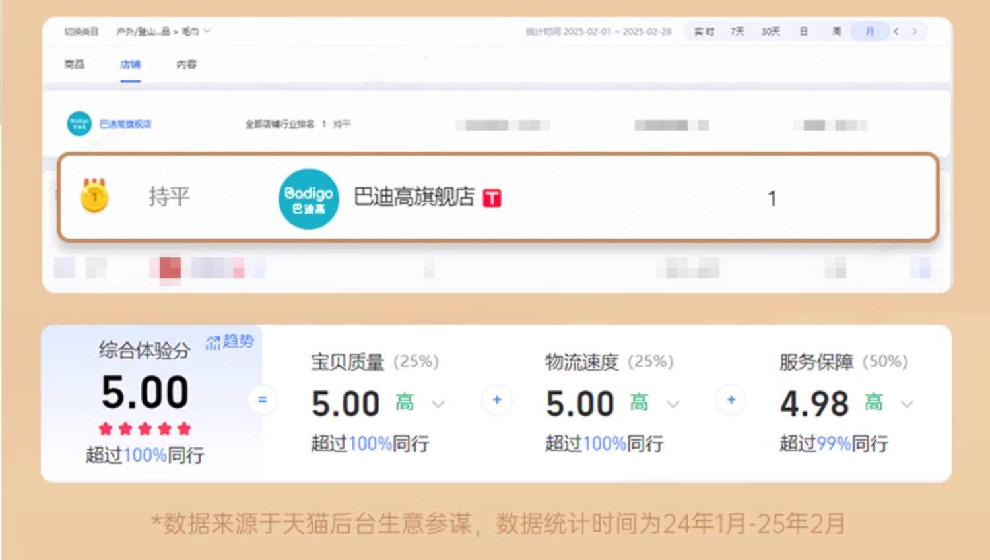Click the 服务保障 (50%) label

click(843, 361)
